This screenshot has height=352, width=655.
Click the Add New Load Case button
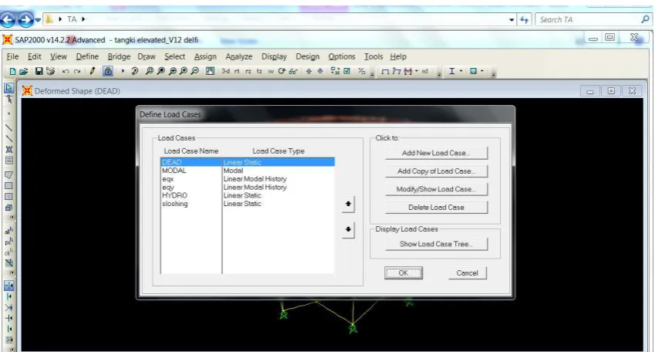(436, 153)
